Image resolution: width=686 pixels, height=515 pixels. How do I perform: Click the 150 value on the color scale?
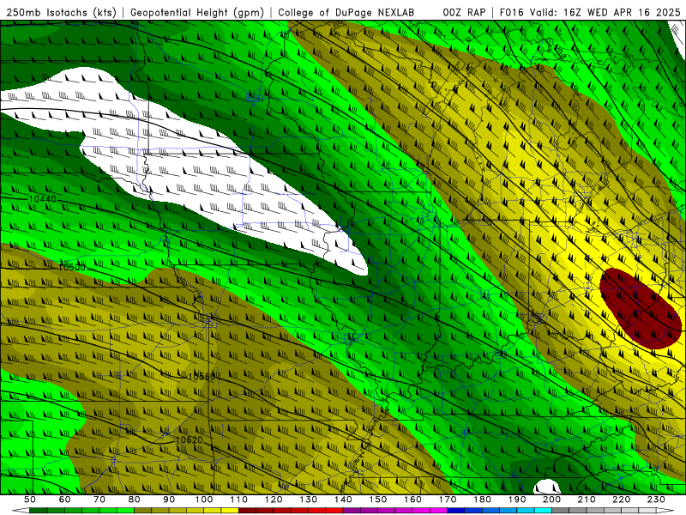[x=378, y=500]
